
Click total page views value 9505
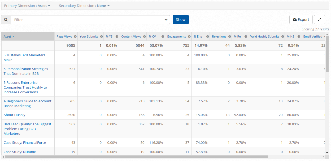[x=71, y=45]
